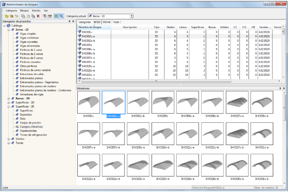Sort by the Líneas column header
Viewport: 288px width, 192px height.
(x=183, y=27)
